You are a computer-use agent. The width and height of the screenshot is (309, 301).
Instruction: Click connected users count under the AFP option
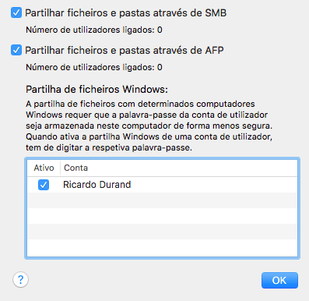click(94, 67)
